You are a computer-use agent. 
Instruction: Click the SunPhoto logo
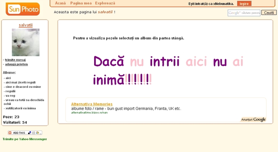pyautogui.click(x=23, y=9)
